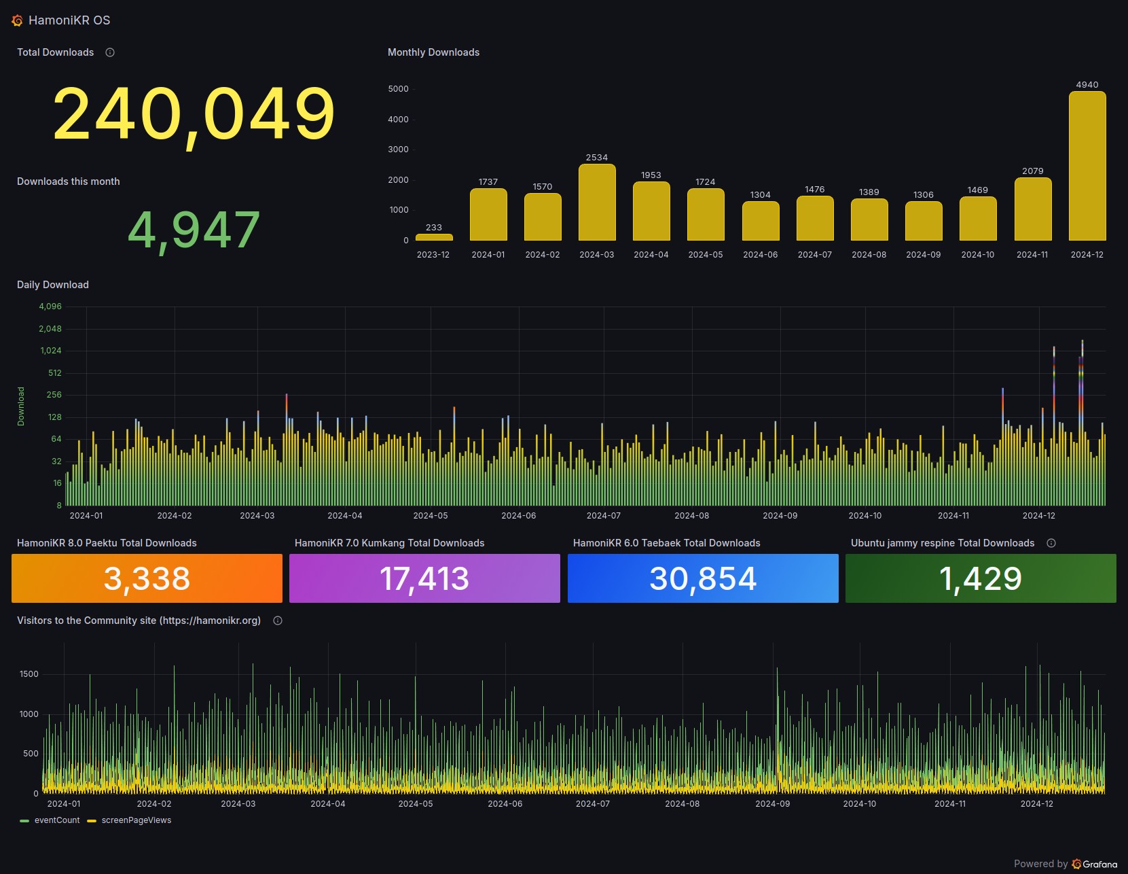Open HamoniKR 6.0 Taebaek Total Downloads title

[x=667, y=543]
